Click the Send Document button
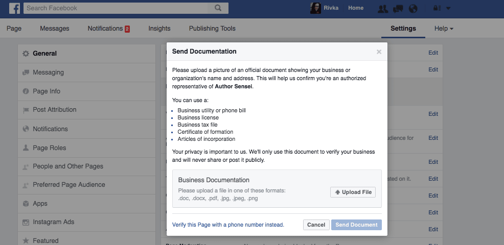The width and height of the screenshot is (504, 245). pos(356,225)
